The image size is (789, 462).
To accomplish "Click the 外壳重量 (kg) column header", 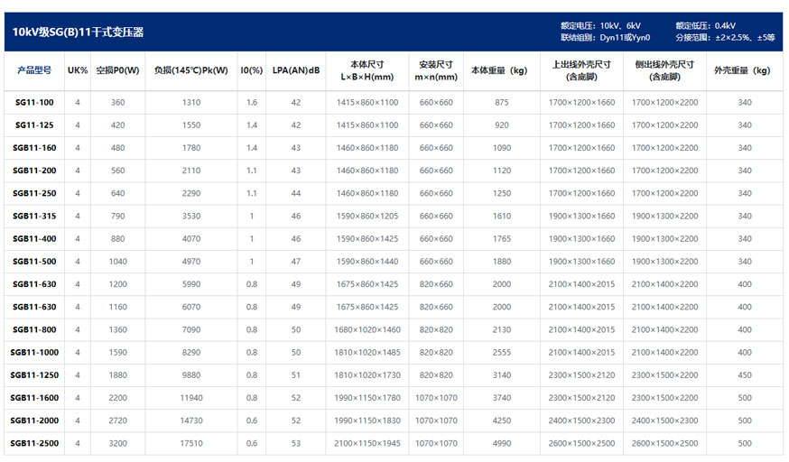I will click(744, 70).
